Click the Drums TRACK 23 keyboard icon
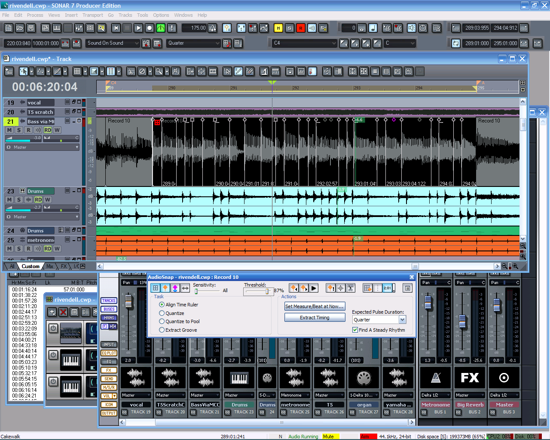Screen dimensions: 550x440 [x=239, y=378]
